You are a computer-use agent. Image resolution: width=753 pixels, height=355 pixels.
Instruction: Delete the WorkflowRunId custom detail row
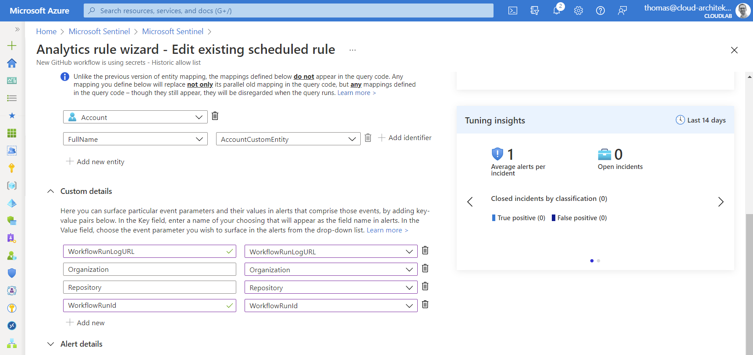tap(425, 304)
